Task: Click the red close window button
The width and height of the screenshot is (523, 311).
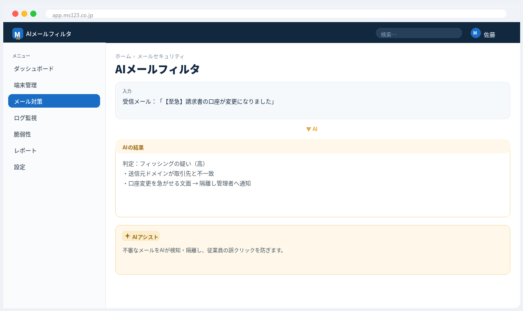Action: pyautogui.click(x=16, y=14)
